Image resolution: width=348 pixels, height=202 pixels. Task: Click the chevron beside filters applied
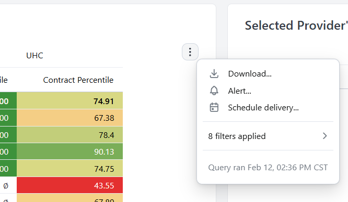324,136
